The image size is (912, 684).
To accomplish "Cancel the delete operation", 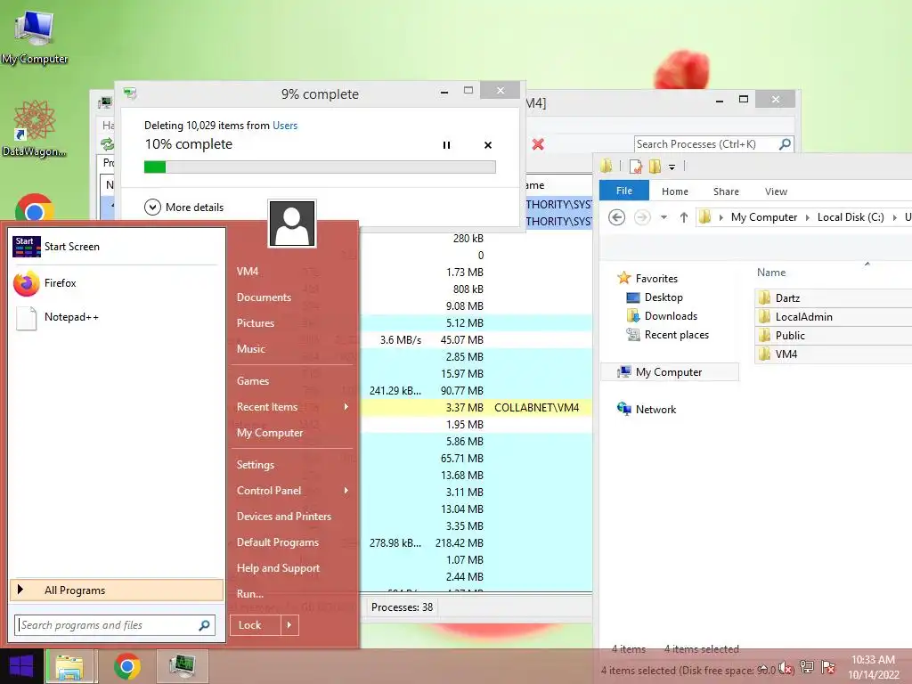I will pyautogui.click(x=488, y=145).
